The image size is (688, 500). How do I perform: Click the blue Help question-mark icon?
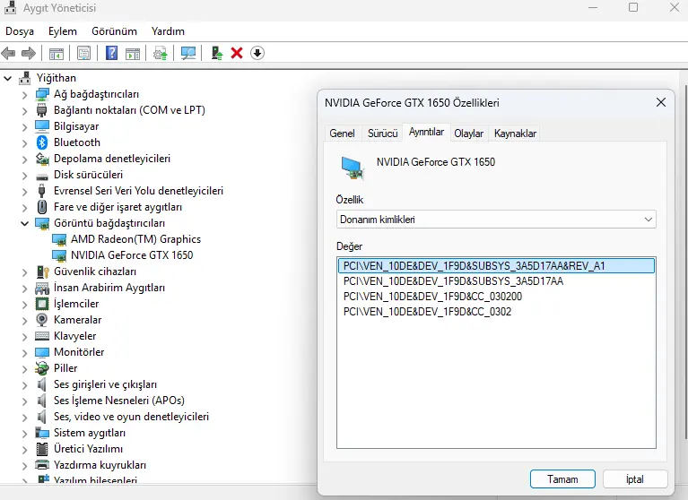click(x=112, y=53)
